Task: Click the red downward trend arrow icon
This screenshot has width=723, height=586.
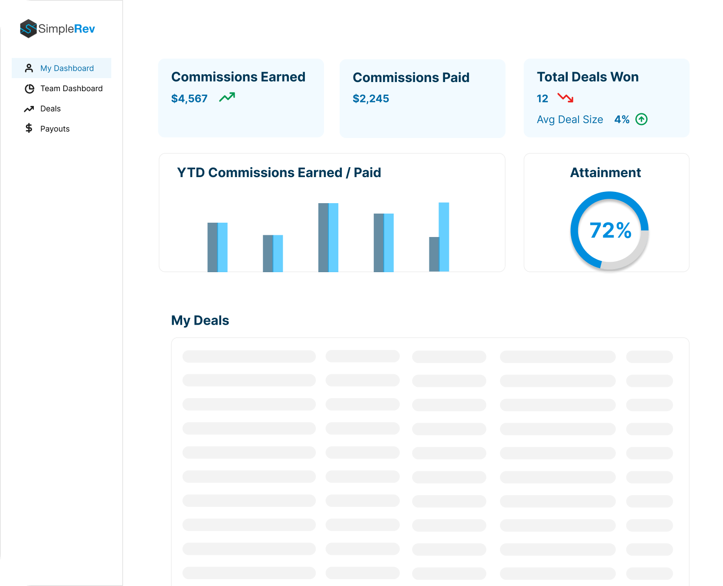Action: click(x=566, y=98)
